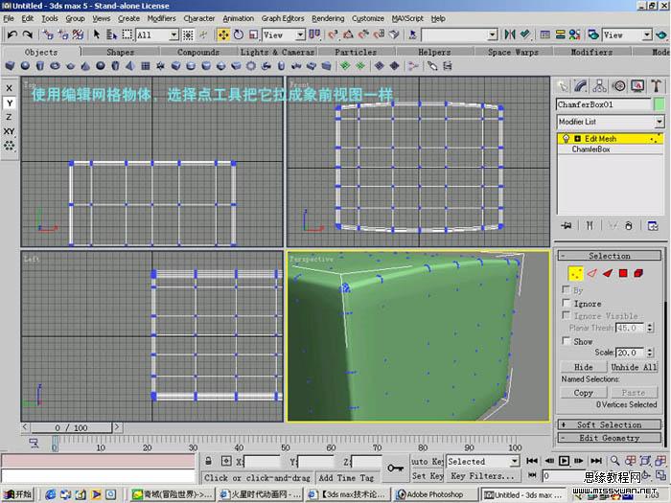Create a Sphere primitive from Objects shelf
This screenshot has height=503, width=671.
(x=25, y=66)
